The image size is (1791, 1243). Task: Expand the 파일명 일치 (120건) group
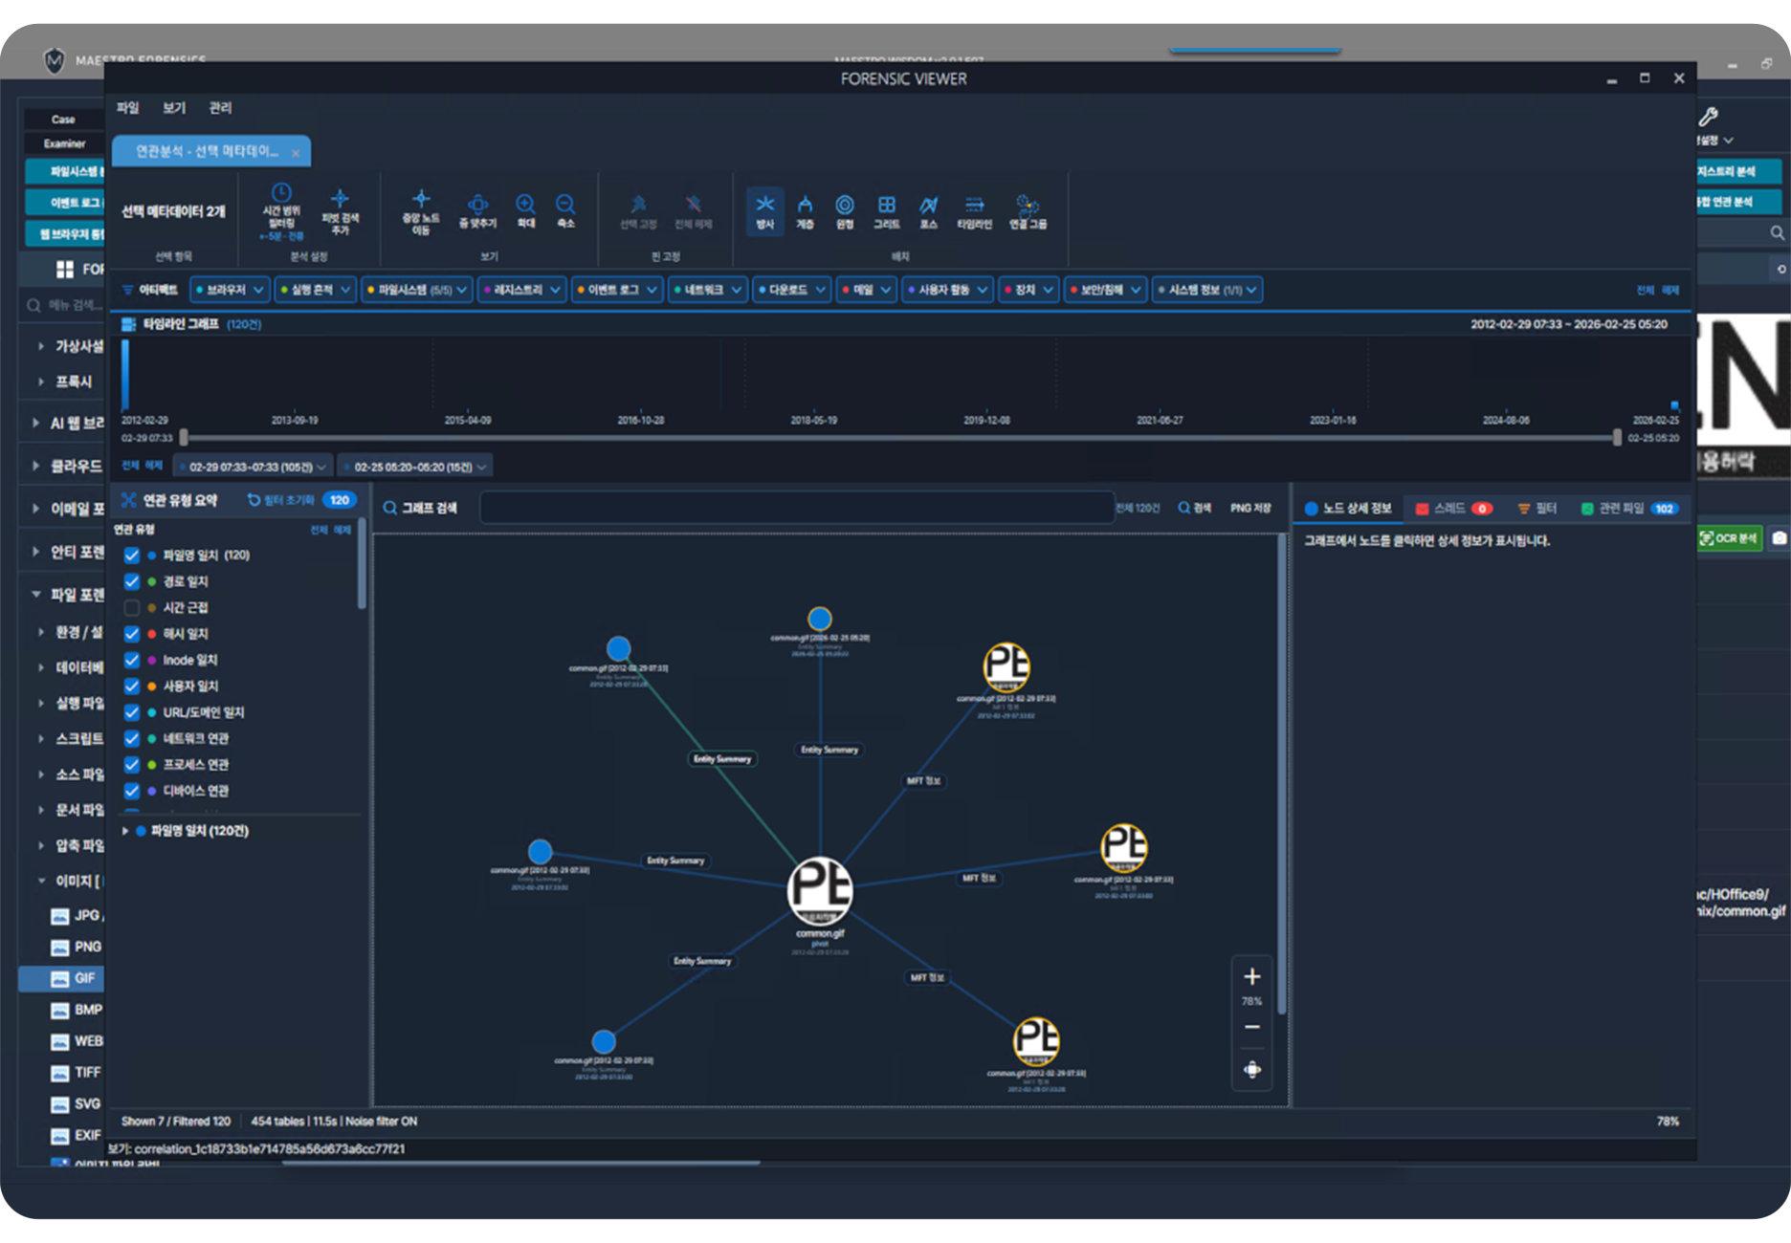click(x=125, y=831)
